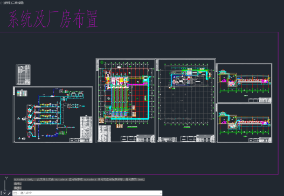Viewport: 284px width, 196px height.
Task: Select the second plan sheet with gray grid
Action: [186, 101]
